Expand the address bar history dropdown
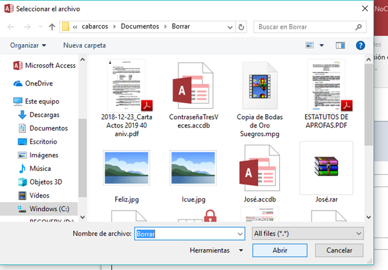This screenshot has height=270, width=388. click(x=230, y=27)
